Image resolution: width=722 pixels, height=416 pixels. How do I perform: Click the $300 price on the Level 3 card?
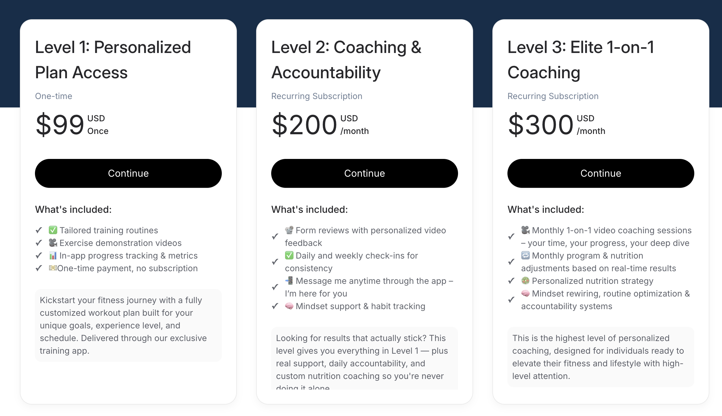click(541, 125)
